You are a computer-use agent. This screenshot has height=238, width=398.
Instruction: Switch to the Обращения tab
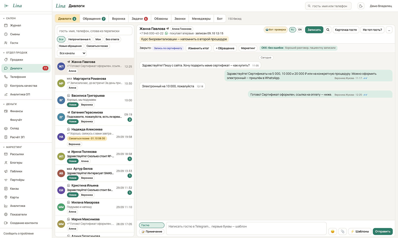[x=94, y=19]
